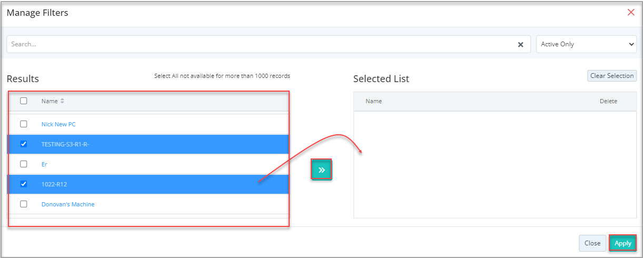
Task: Uncheck the TESTING-S3-R1-R- checkbox
Action: 24,144
